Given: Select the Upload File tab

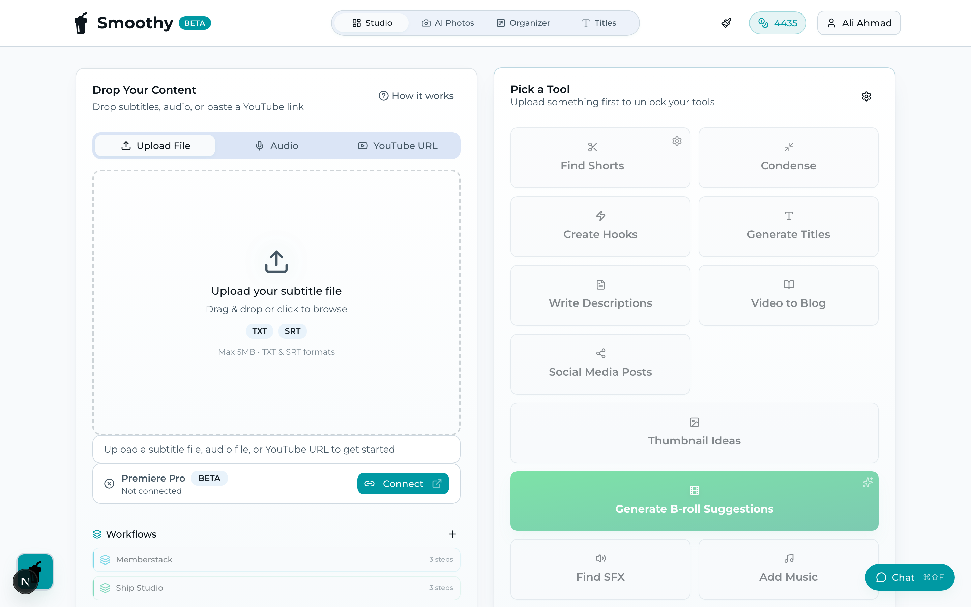Looking at the screenshot, I should [x=155, y=146].
